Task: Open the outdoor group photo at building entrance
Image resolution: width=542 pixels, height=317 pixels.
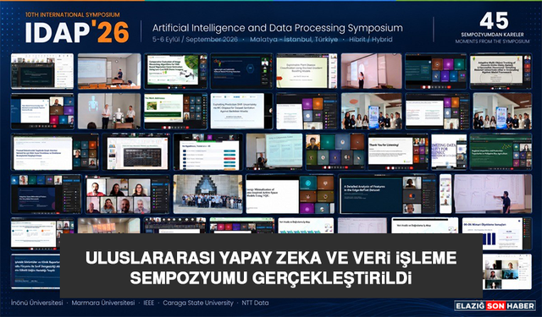Action: point(207,194)
